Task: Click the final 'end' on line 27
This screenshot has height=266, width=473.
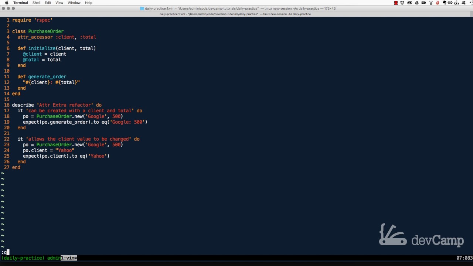Action: (16, 167)
